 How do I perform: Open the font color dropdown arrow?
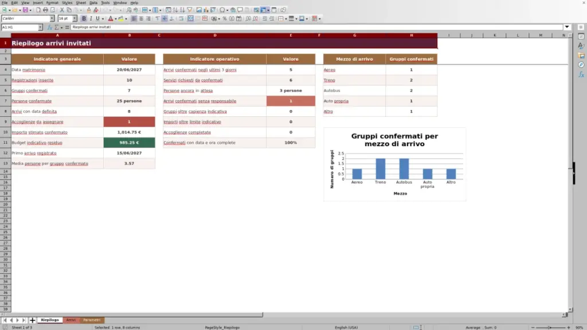(x=116, y=19)
